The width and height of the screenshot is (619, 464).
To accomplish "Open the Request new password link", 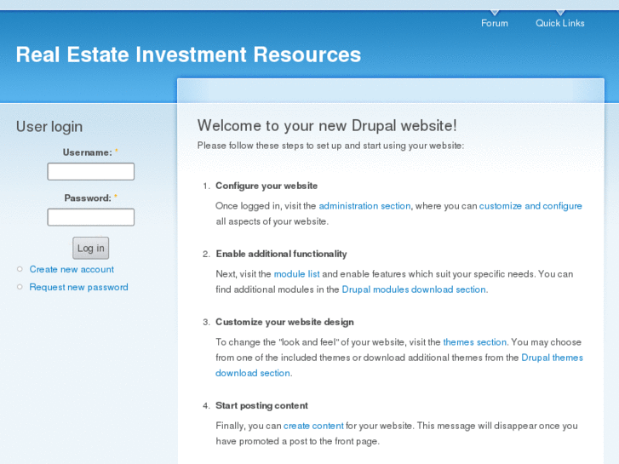I will click(78, 287).
